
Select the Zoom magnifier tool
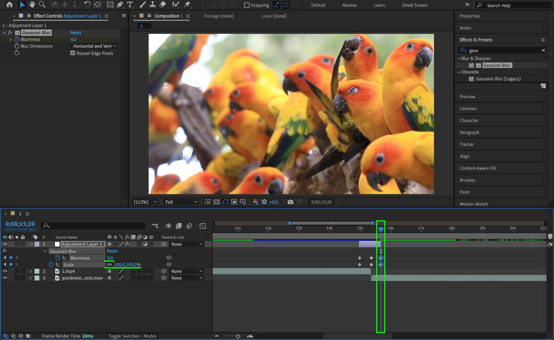point(42,5)
